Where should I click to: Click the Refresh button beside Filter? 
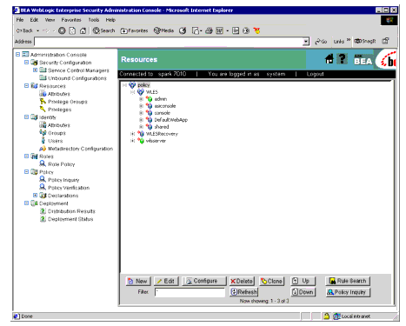coord(244,292)
